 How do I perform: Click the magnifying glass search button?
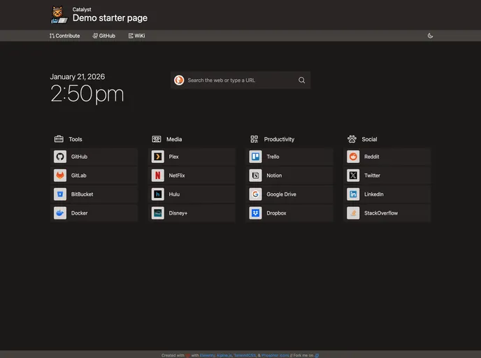point(302,80)
